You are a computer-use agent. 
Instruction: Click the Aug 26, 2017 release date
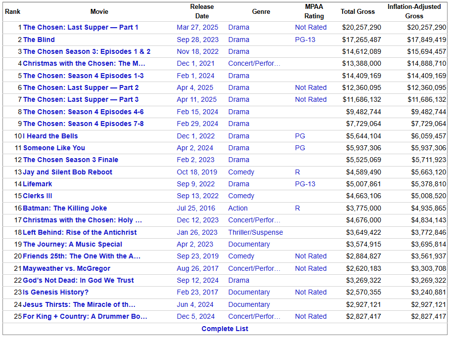tap(198, 268)
